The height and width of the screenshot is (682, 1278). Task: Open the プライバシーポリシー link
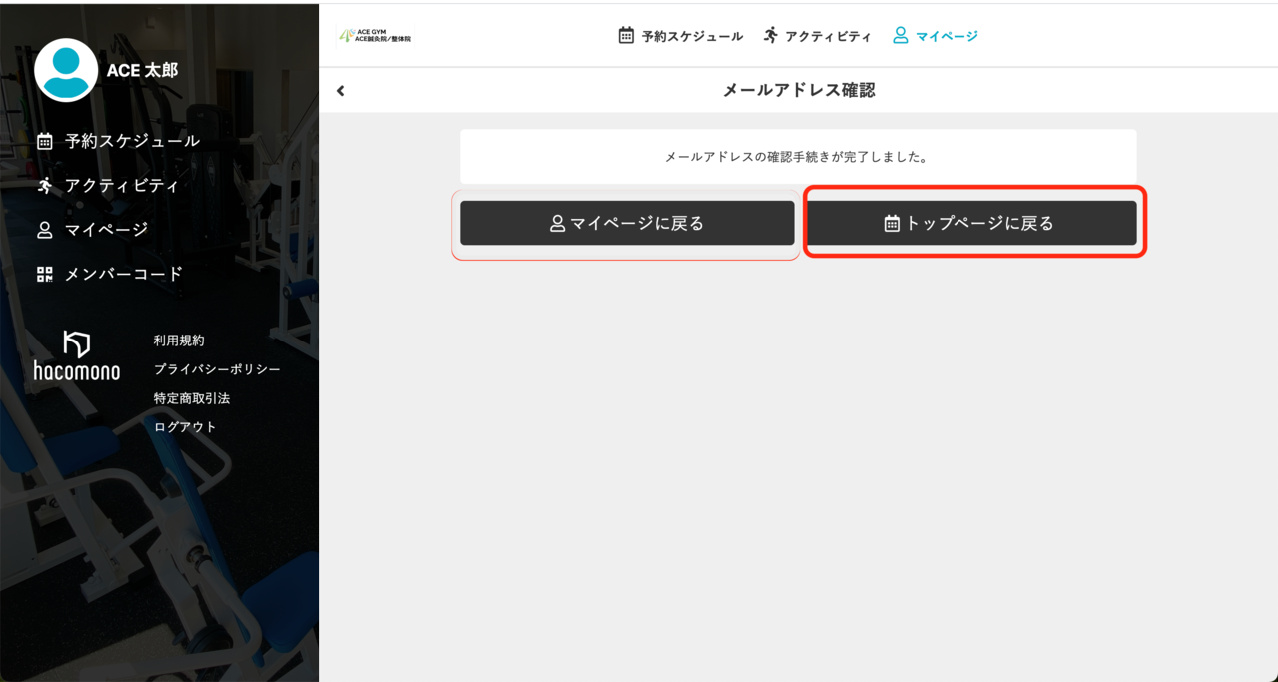click(217, 369)
